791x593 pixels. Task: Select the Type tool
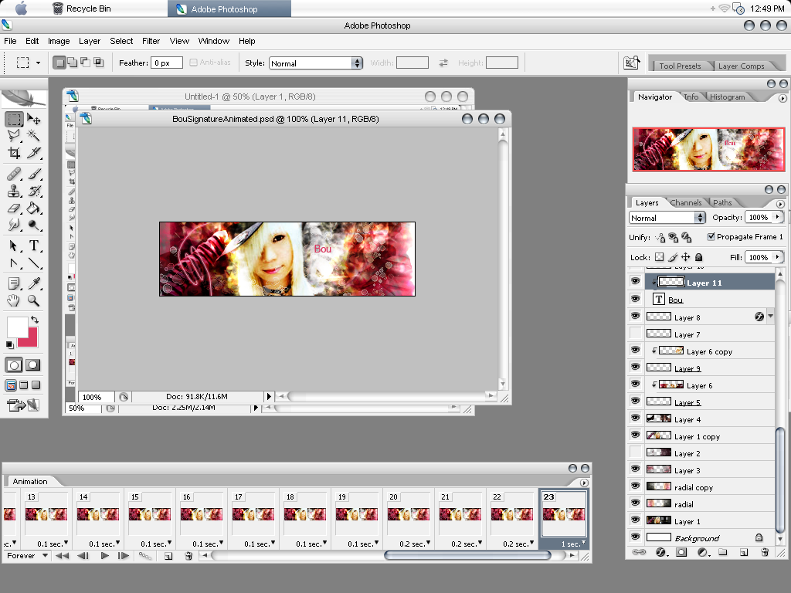(34, 246)
